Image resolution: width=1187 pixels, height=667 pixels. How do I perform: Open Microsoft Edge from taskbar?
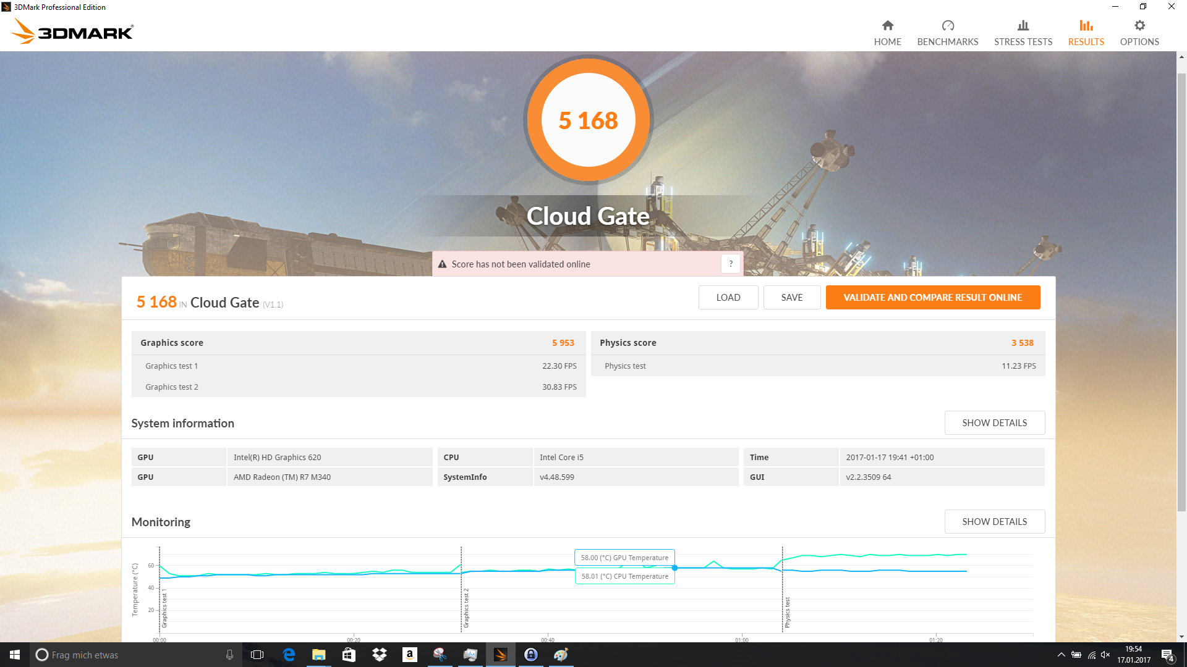click(x=288, y=655)
